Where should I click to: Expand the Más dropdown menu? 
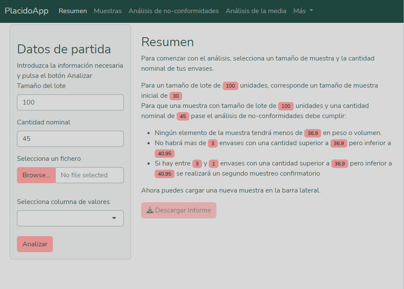click(303, 11)
